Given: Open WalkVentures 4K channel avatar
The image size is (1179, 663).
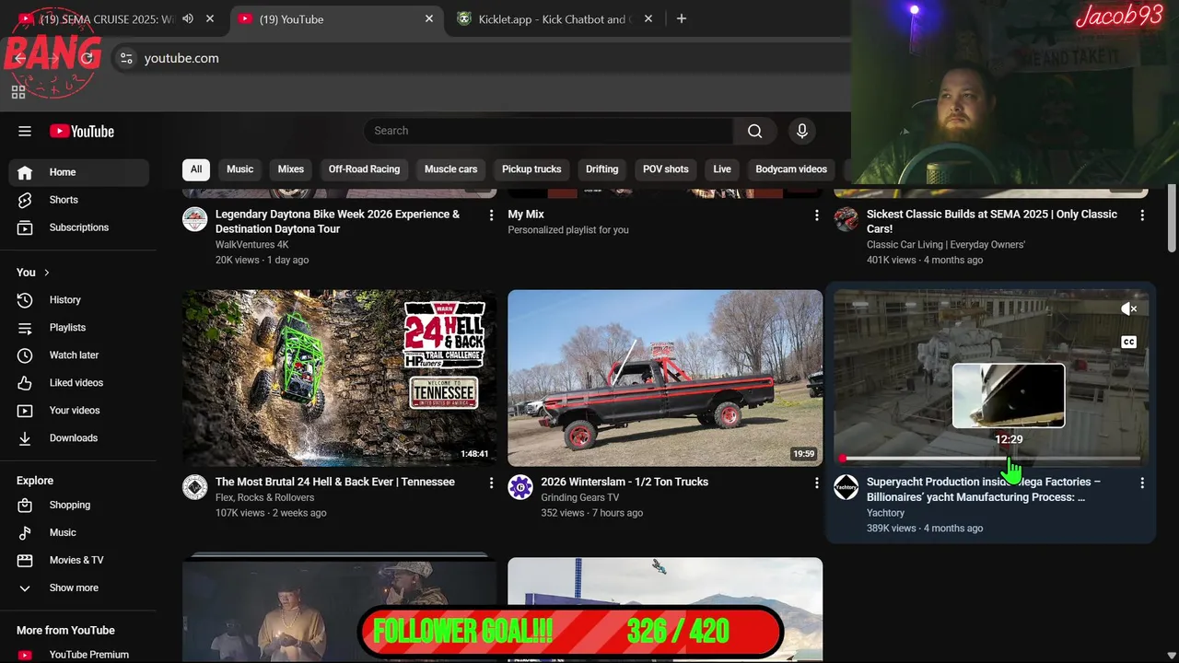Looking at the screenshot, I should 195,219.
